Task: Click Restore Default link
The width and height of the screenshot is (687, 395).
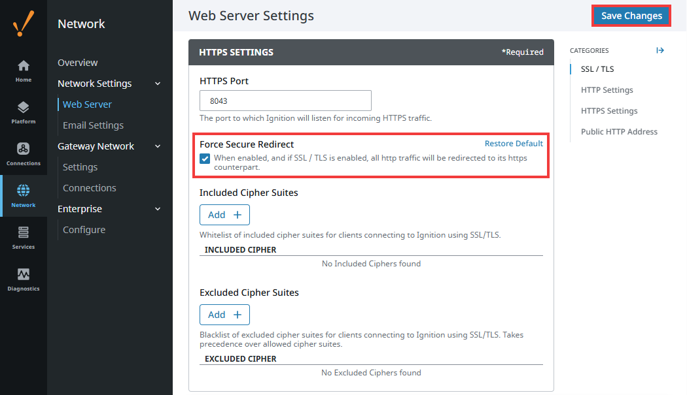Action: tap(514, 144)
